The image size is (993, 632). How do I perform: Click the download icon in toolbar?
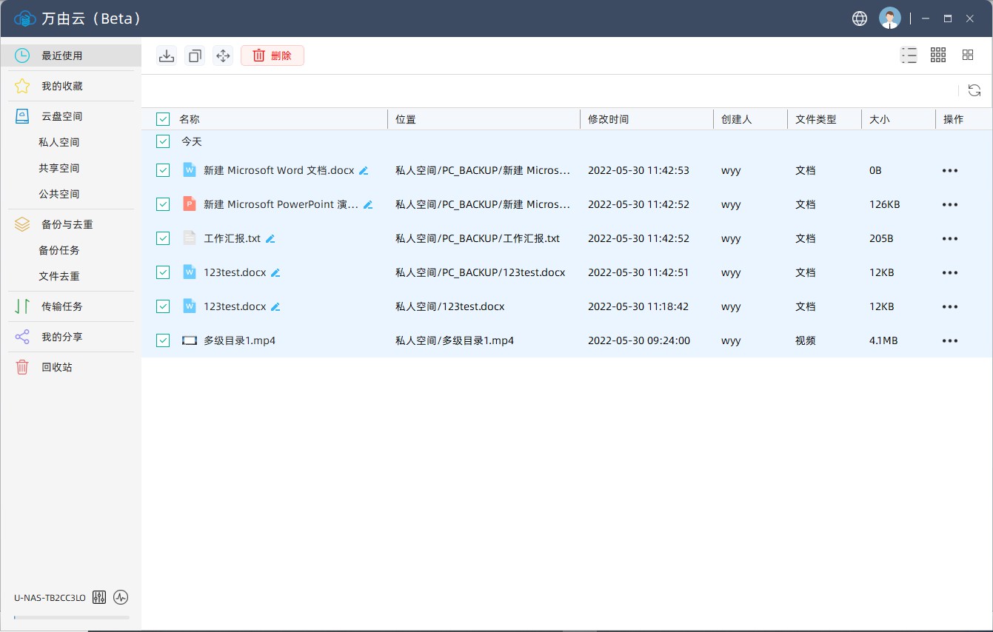(167, 56)
